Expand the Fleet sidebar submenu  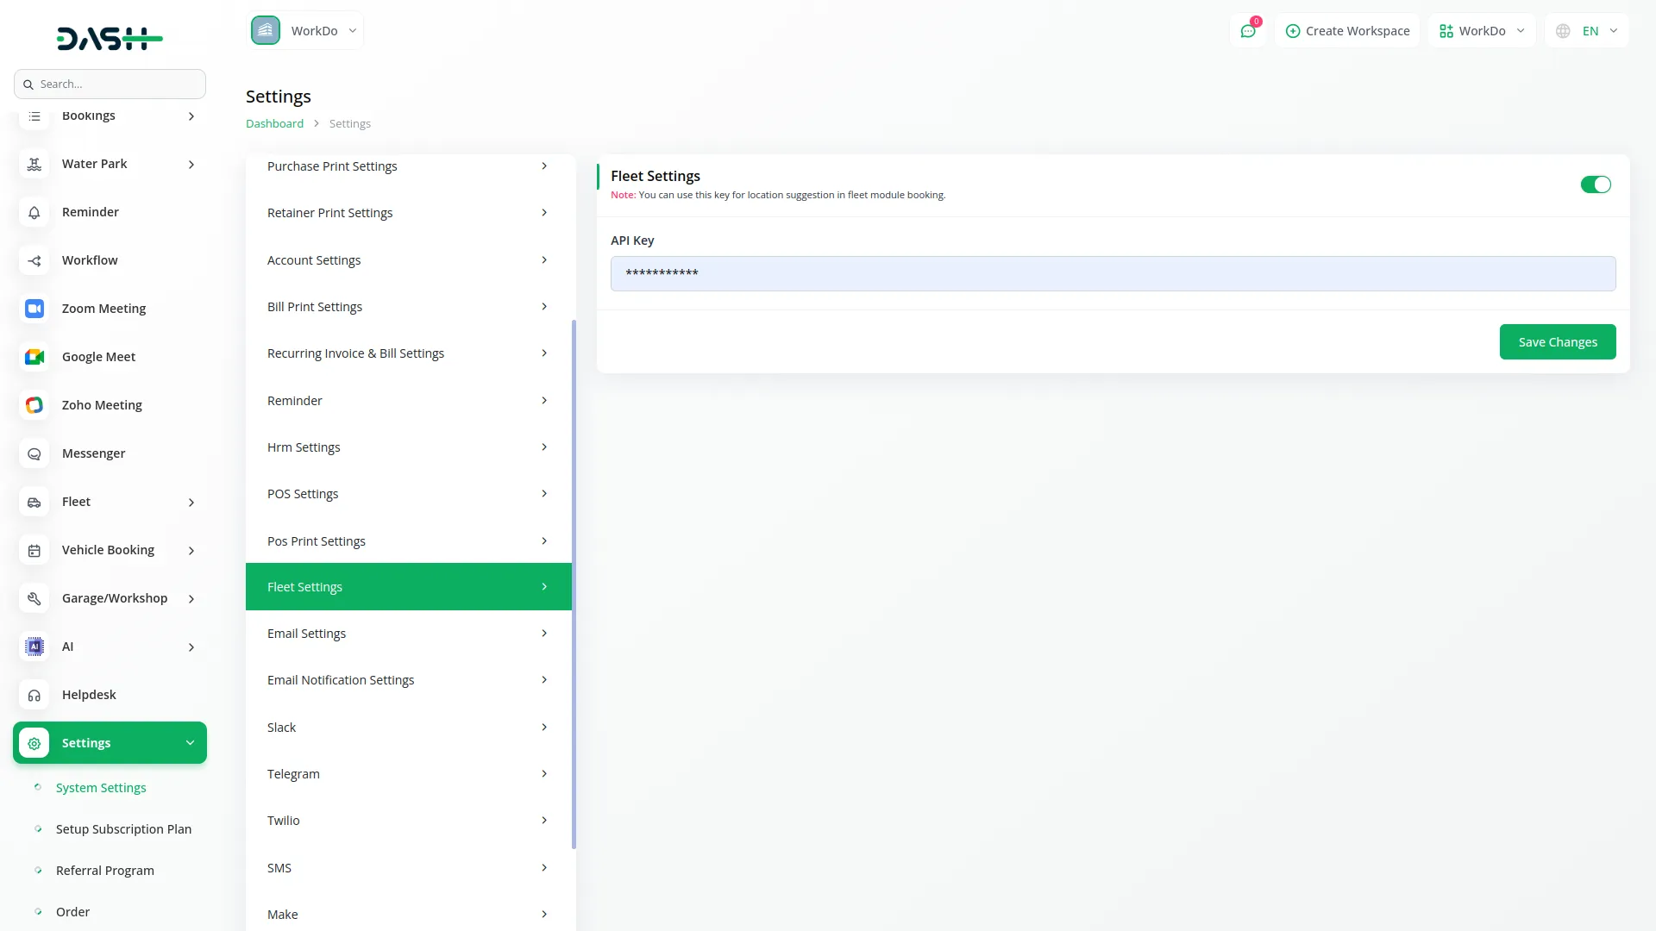[191, 502]
